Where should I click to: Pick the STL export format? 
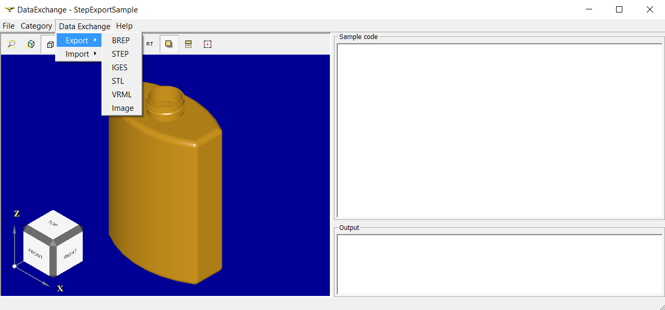coord(118,81)
